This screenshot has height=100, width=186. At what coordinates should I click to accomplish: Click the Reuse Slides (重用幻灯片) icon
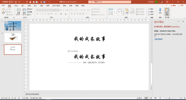24,10
